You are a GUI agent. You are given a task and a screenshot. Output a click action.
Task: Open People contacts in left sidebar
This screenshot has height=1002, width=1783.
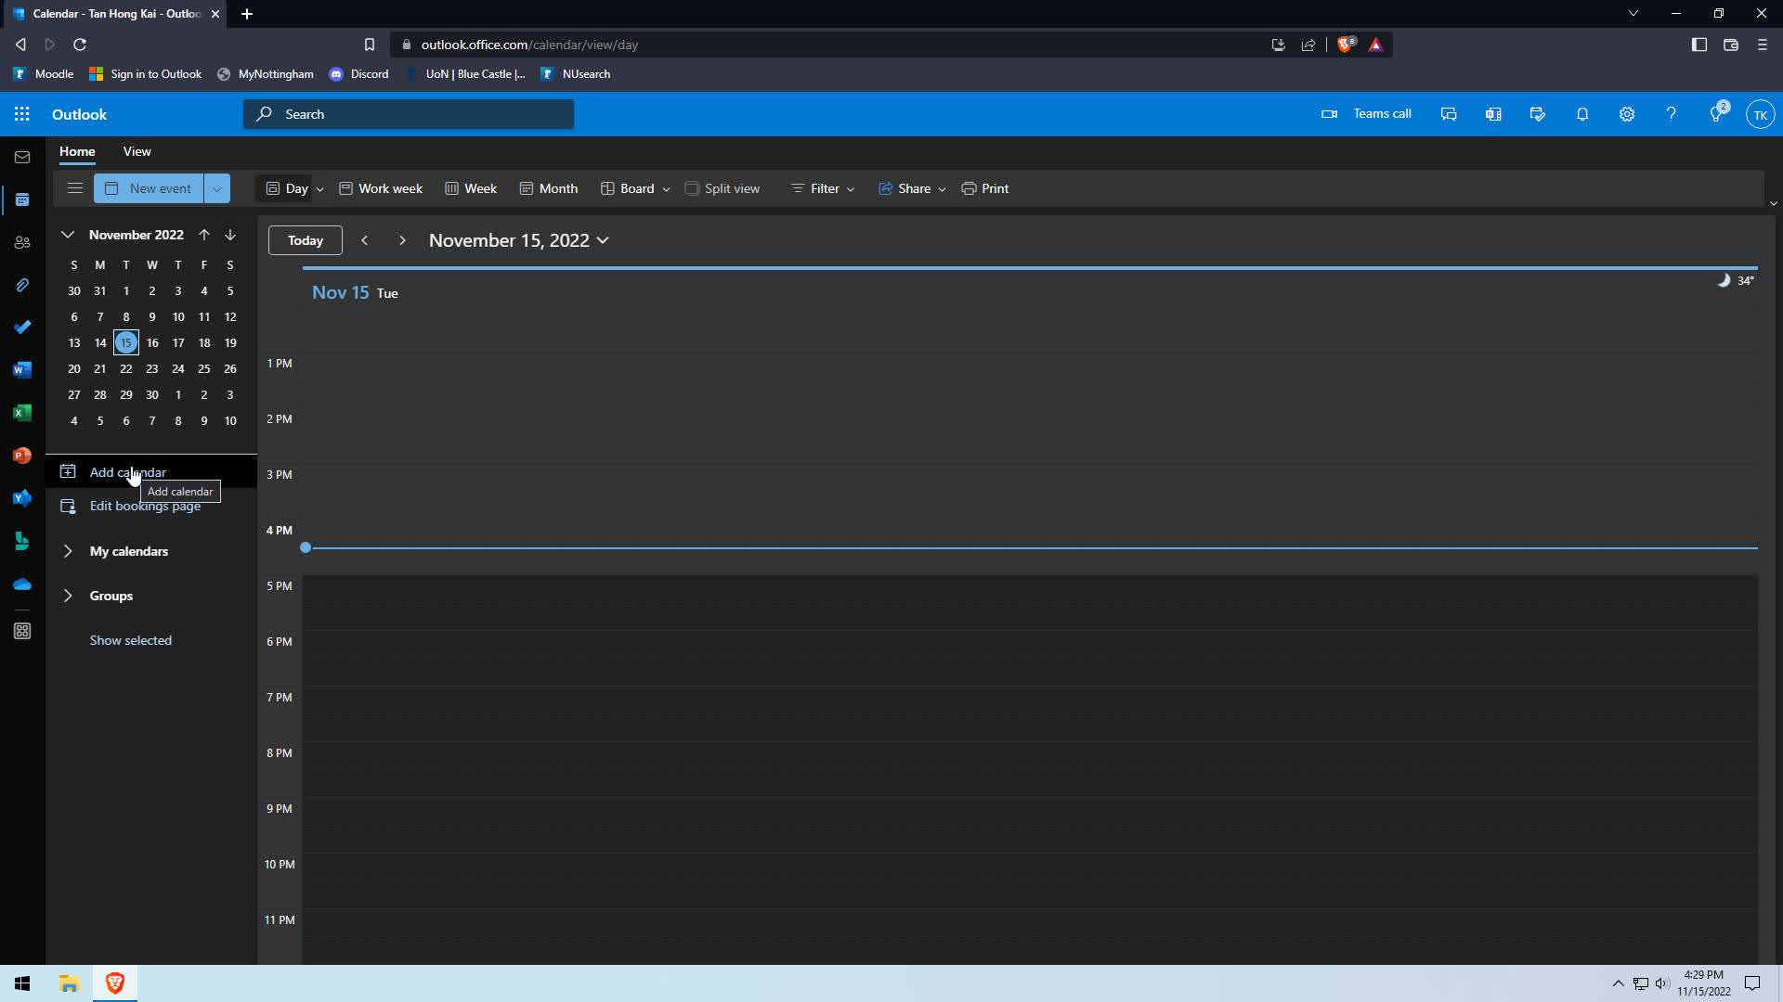click(x=22, y=243)
